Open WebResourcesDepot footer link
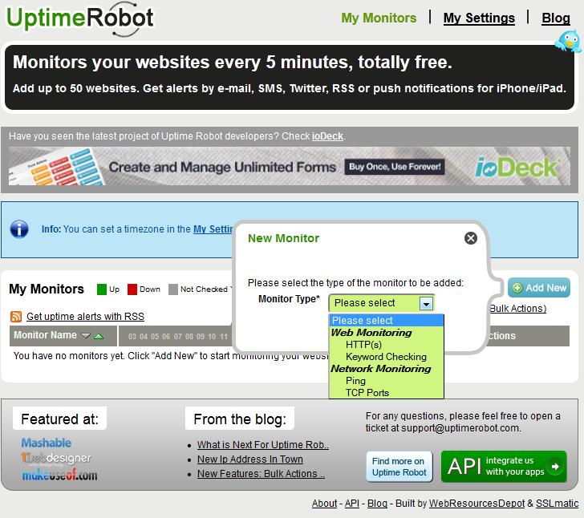This screenshot has width=584, height=518. coord(477,504)
